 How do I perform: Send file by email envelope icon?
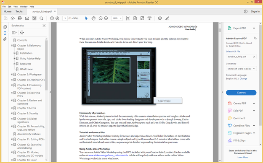(27, 18)
